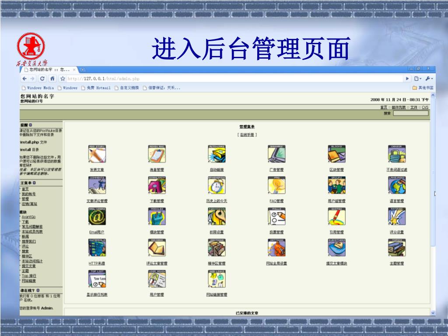Click the browser Back arrow
This screenshot has width=448, height=336.
tap(24, 79)
